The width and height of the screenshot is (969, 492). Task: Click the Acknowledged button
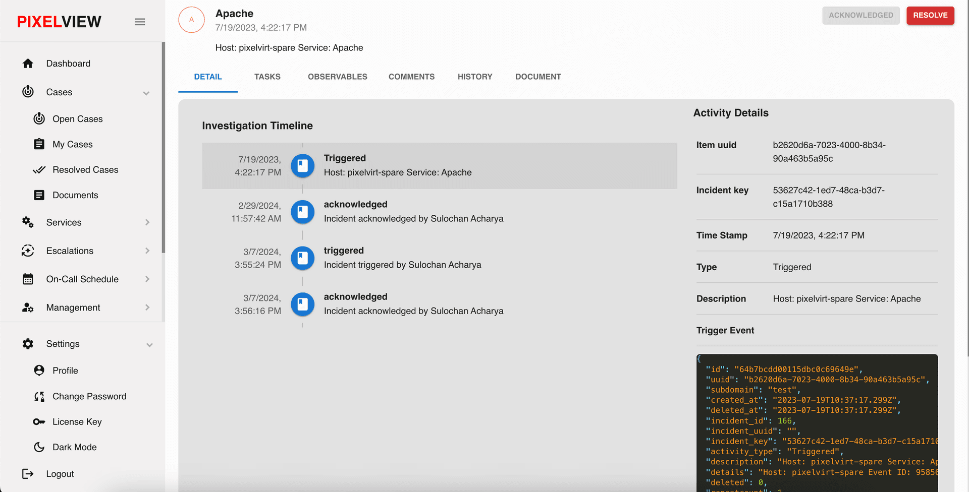click(x=861, y=15)
